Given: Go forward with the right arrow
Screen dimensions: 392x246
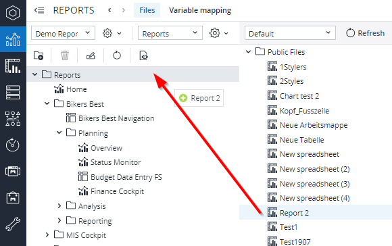Looking at the screenshot, I should coord(124,10).
